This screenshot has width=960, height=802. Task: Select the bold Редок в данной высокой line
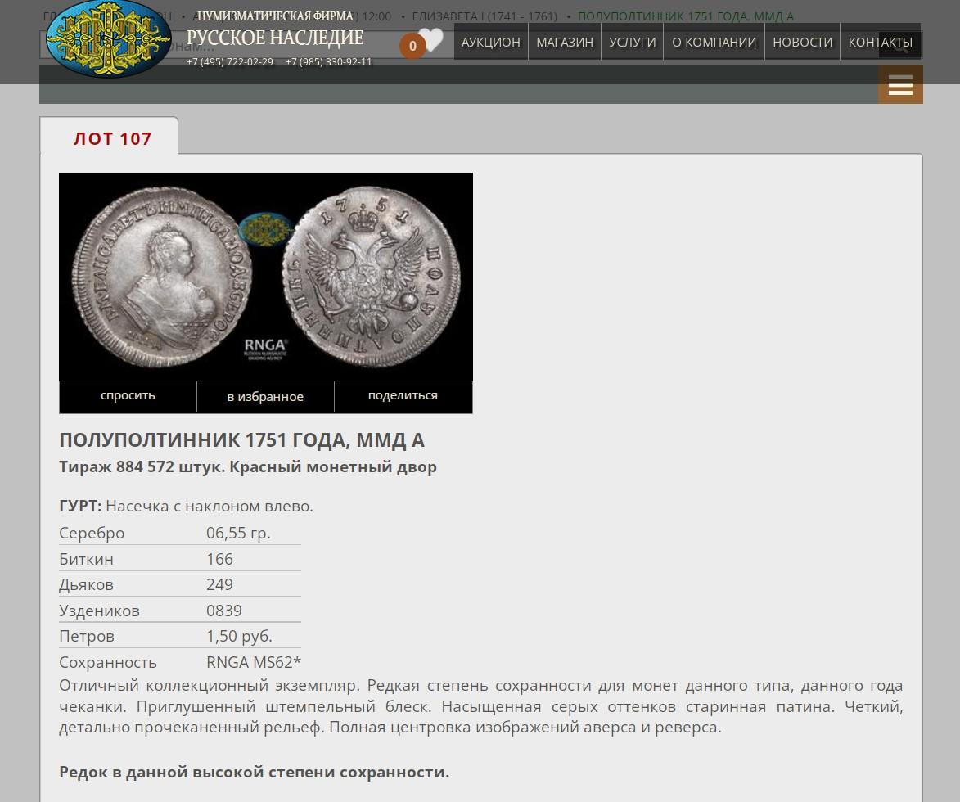click(x=254, y=772)
